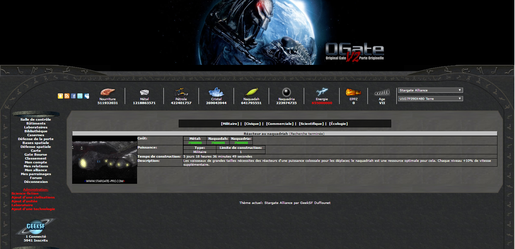The height and width of the screenshot is (249, 515).
Task: Open the Carte link
Action: [x=36, y=151]
